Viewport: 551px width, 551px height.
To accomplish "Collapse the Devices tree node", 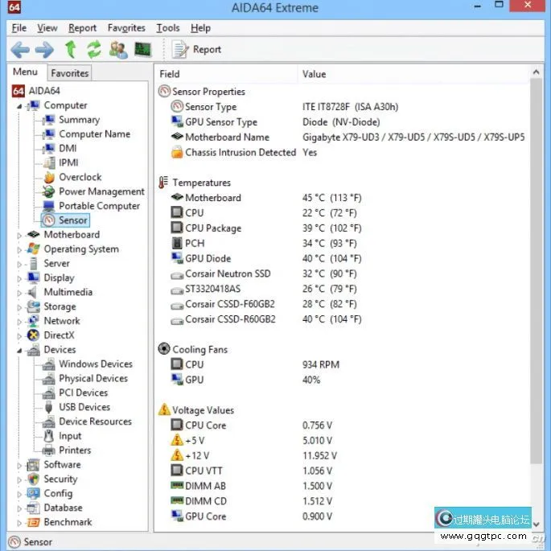I will (x=21, y=350).
